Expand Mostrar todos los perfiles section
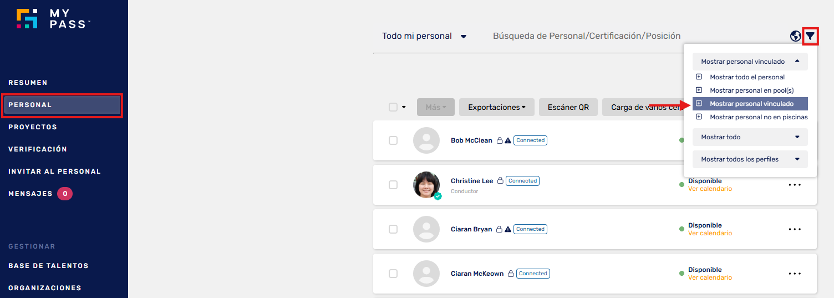The width and height of the screenshot is (834, 298). (750, 159)
